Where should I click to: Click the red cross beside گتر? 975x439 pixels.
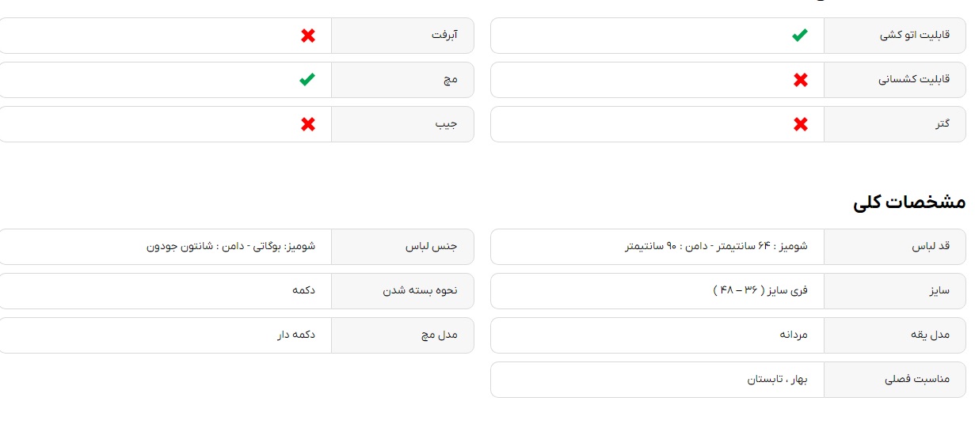pyautogui.click(x=801, y=124)
